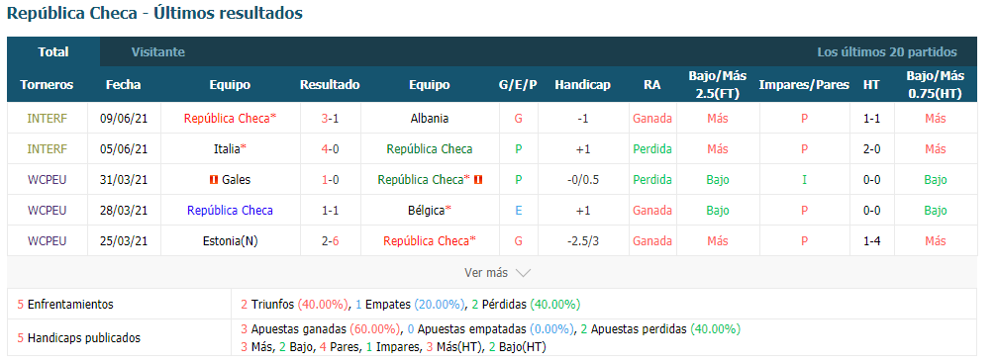Click the chevron arrow beside Ver más
This screenshot has height=363, width=997.
(x=523, y=273)
